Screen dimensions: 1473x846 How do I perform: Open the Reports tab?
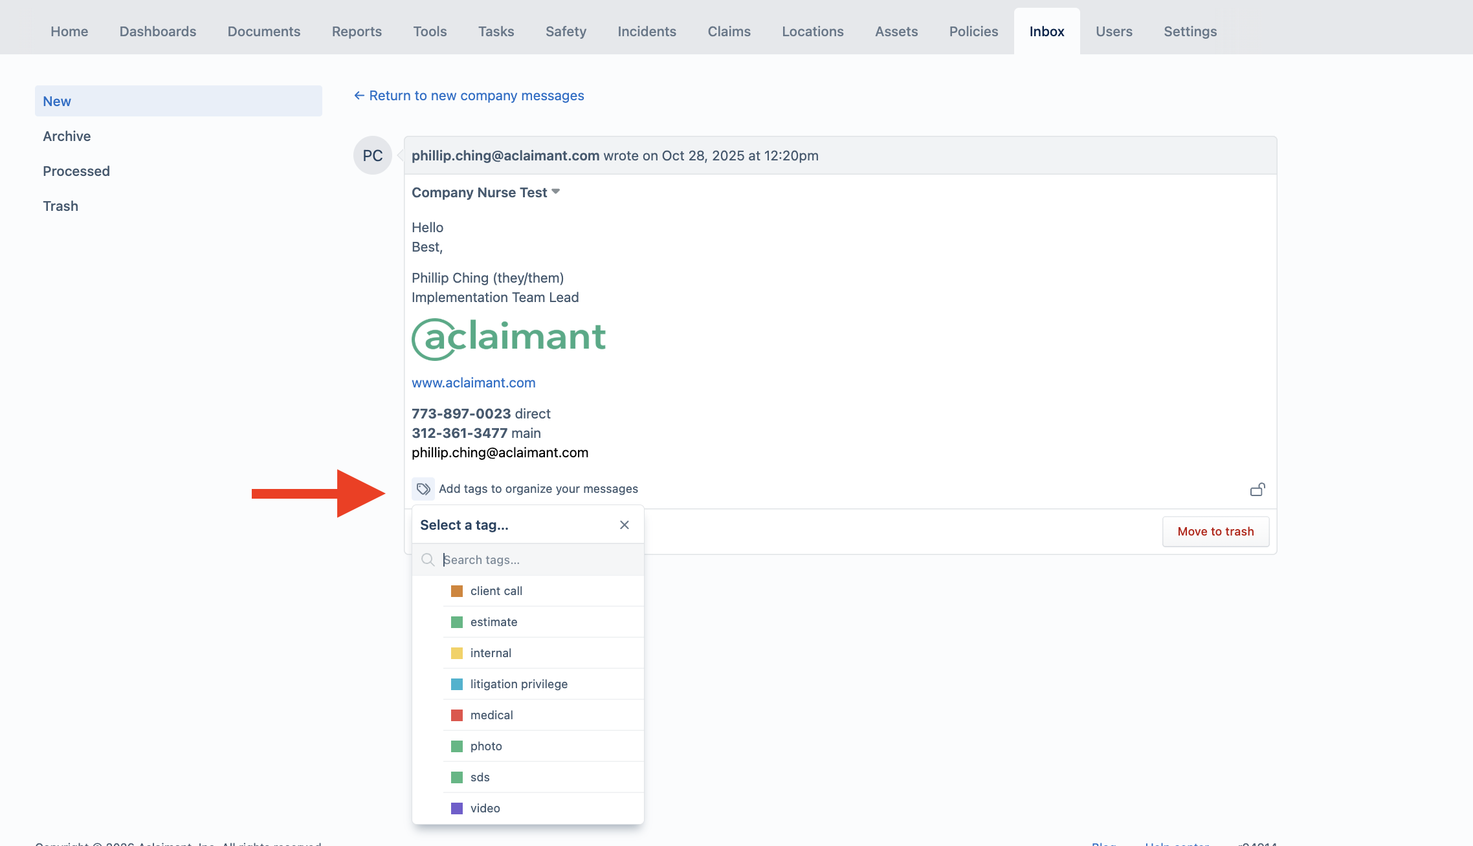coord(357,31)
